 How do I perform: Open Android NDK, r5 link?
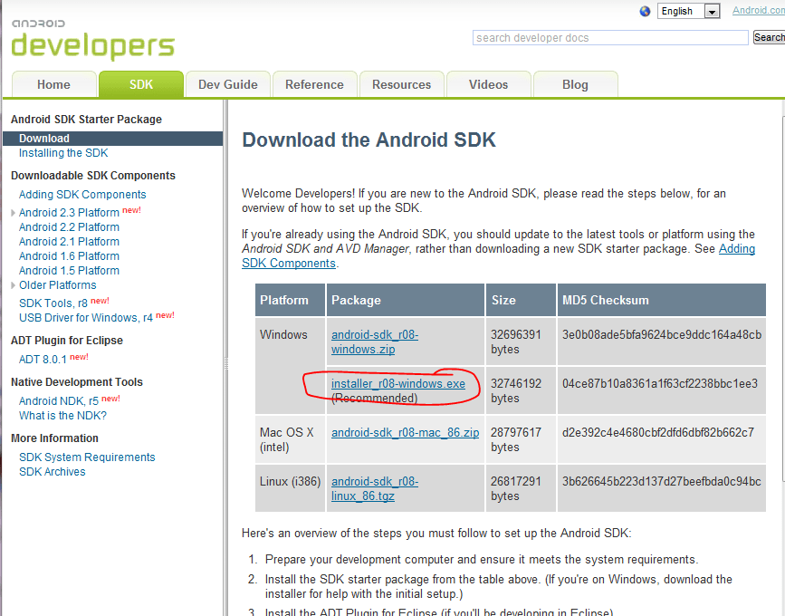(59, 400)
